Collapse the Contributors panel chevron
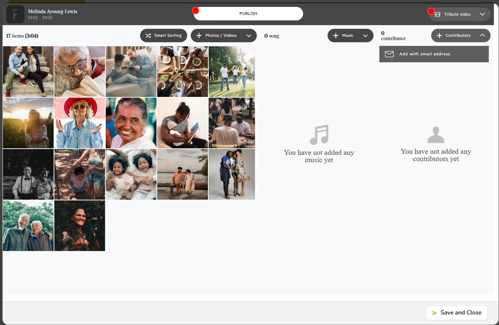 (x=482, y=36)
